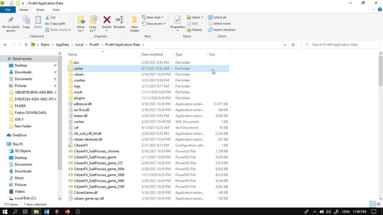Open the Move to menu
Screen dimensions: 383x215
pyautogui.click(x=81, y=24)
